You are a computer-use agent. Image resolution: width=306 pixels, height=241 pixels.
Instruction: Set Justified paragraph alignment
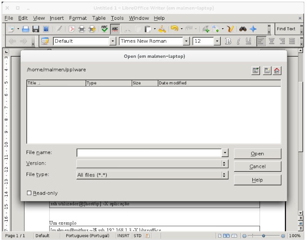pos(292,41)
